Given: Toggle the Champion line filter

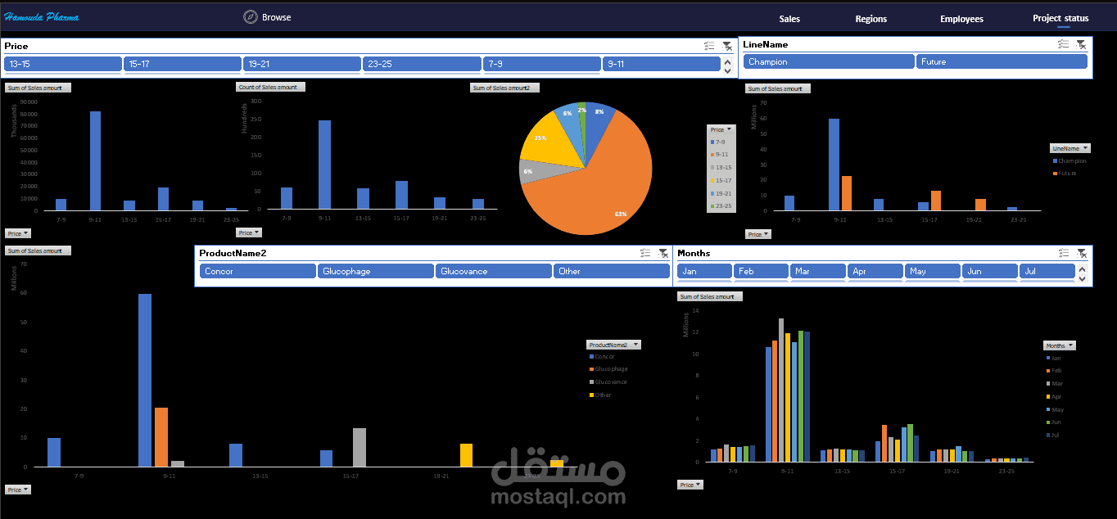Looking at the screenshot, I should [x=829, y=61].
